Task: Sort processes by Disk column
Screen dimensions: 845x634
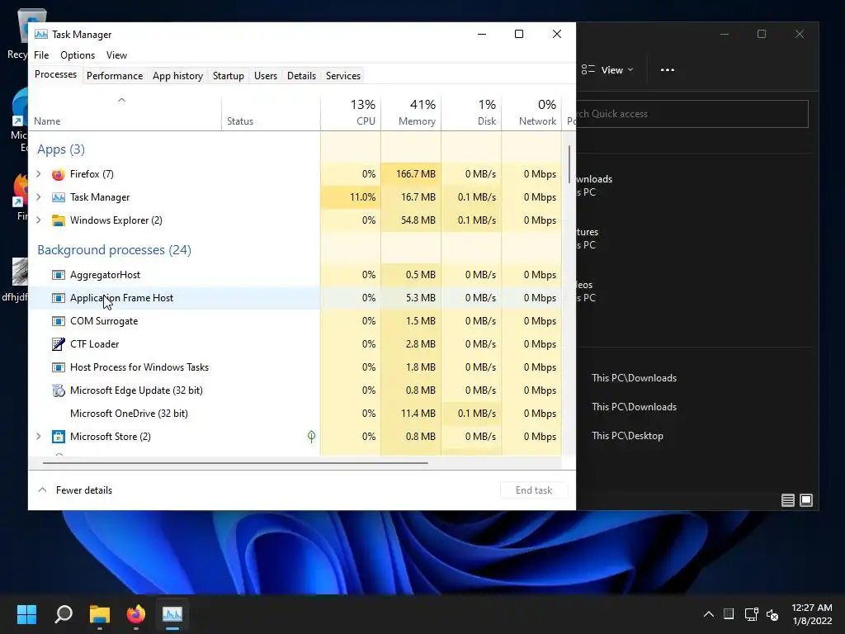Action: coord(471,112)
